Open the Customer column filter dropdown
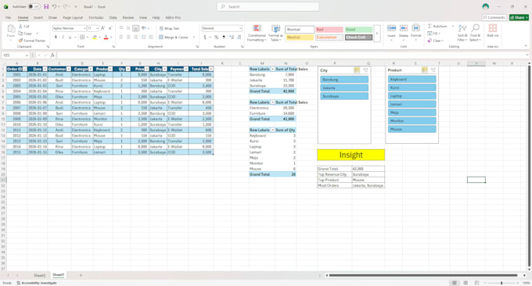The image size is (532, 286). (x=69, y=69)
